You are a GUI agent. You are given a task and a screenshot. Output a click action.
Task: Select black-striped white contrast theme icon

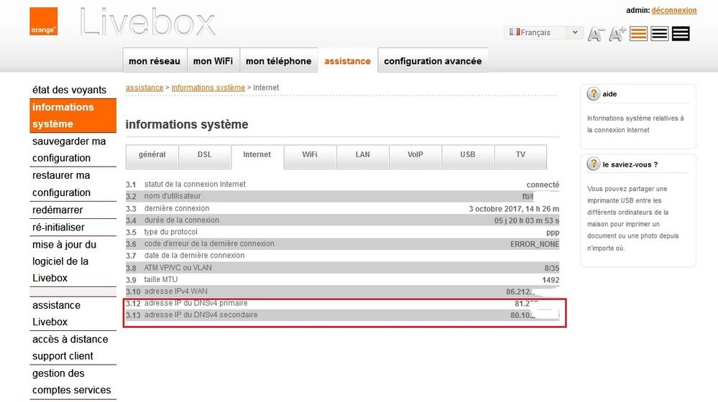(x=659, y=34)
